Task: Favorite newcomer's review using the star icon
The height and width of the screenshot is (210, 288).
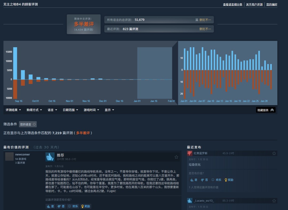Action: coord(176,157)
